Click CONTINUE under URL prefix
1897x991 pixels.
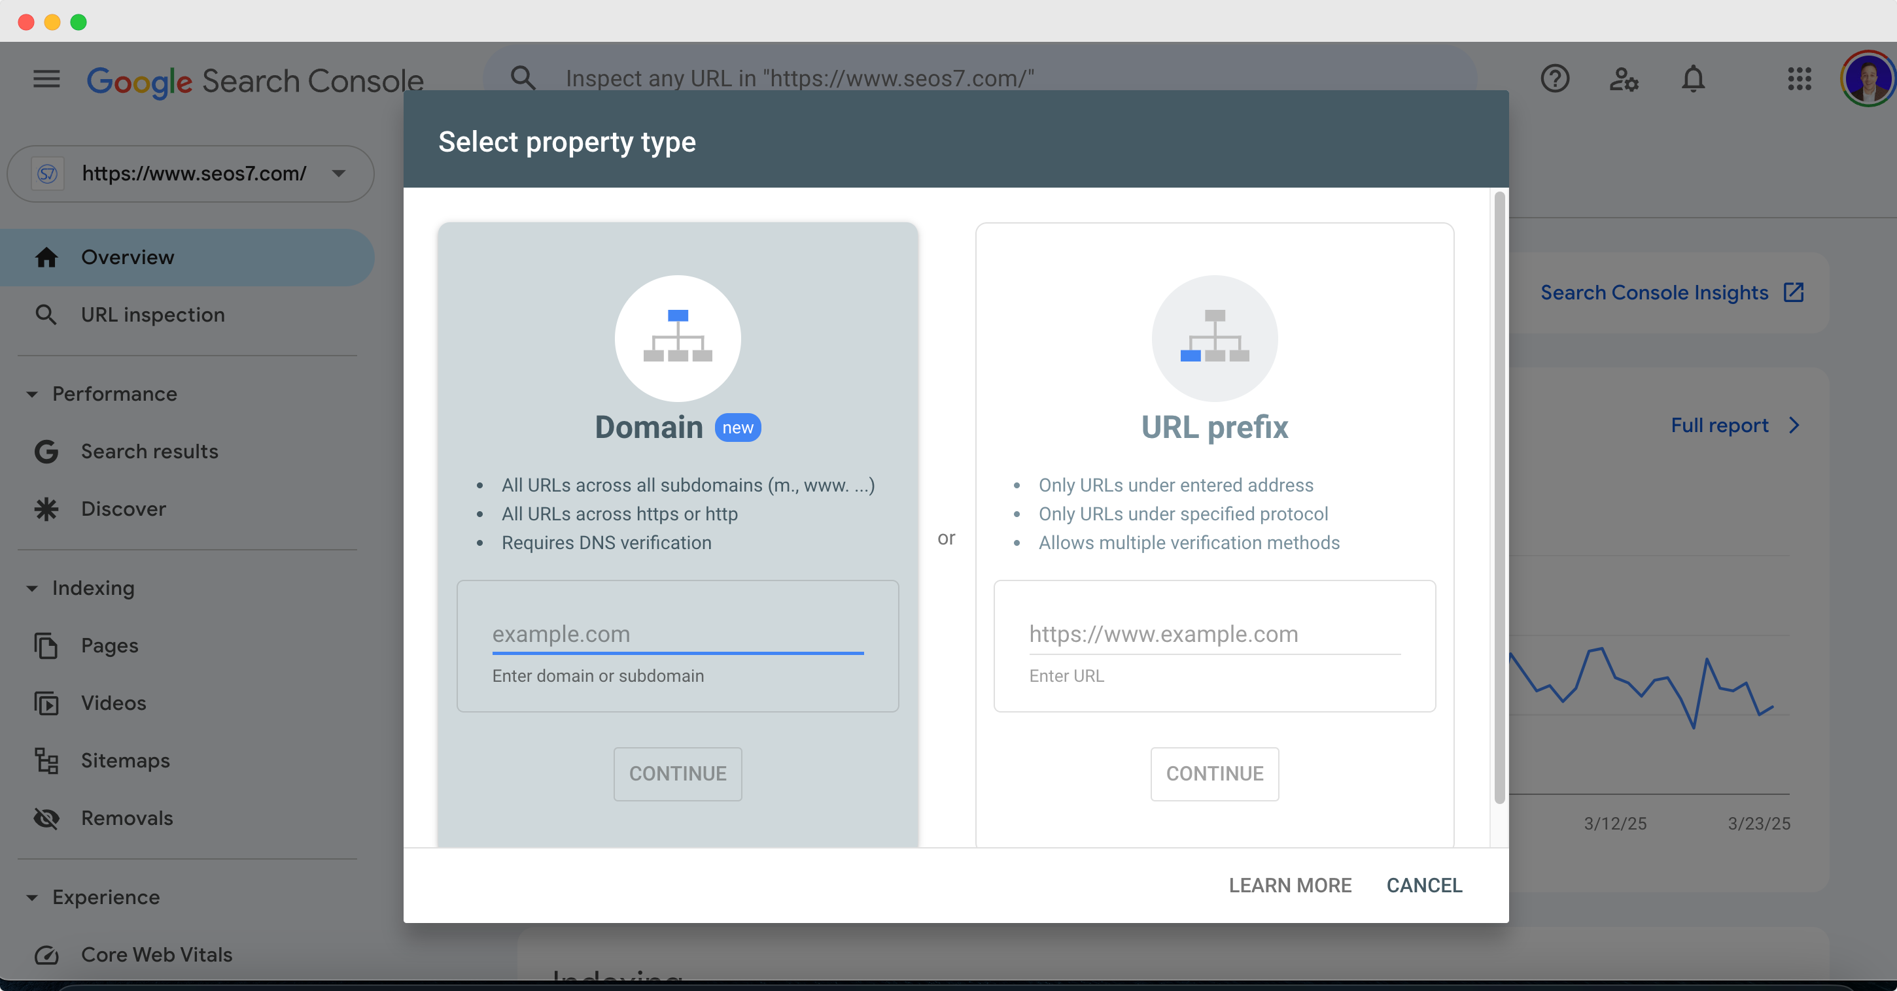point(1214,774)
